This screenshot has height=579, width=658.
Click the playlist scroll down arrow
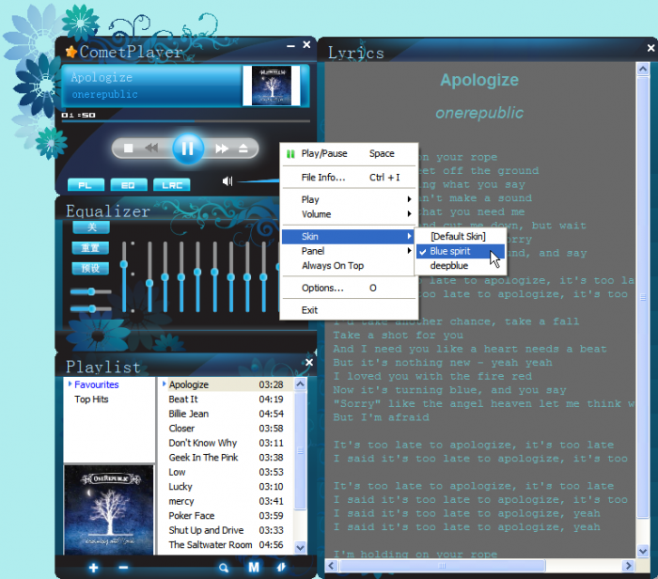point(300,548)
